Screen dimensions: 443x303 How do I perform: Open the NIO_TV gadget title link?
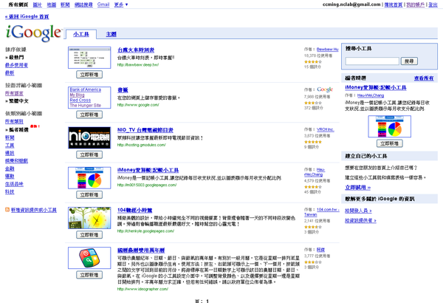[145, 130]
